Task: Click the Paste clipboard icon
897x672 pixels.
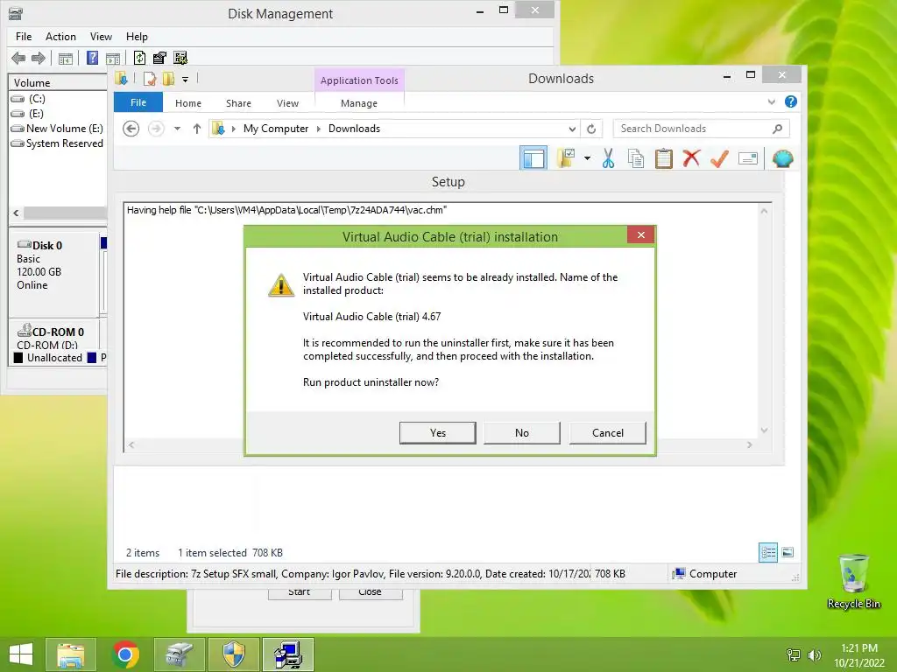Action: (664, 158)
